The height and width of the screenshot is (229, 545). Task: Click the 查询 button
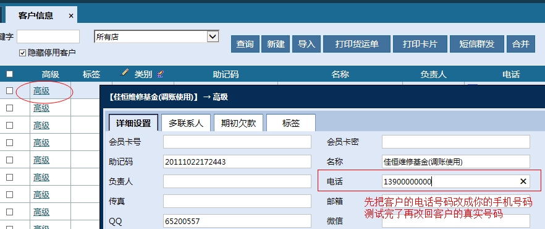tap(245, 44)
